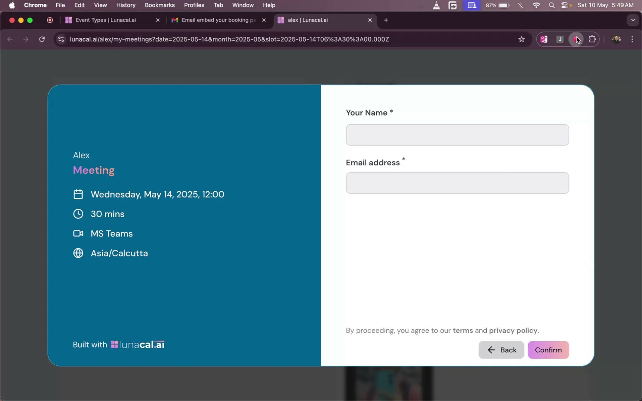Click the Your Name input field

point(457,135)
